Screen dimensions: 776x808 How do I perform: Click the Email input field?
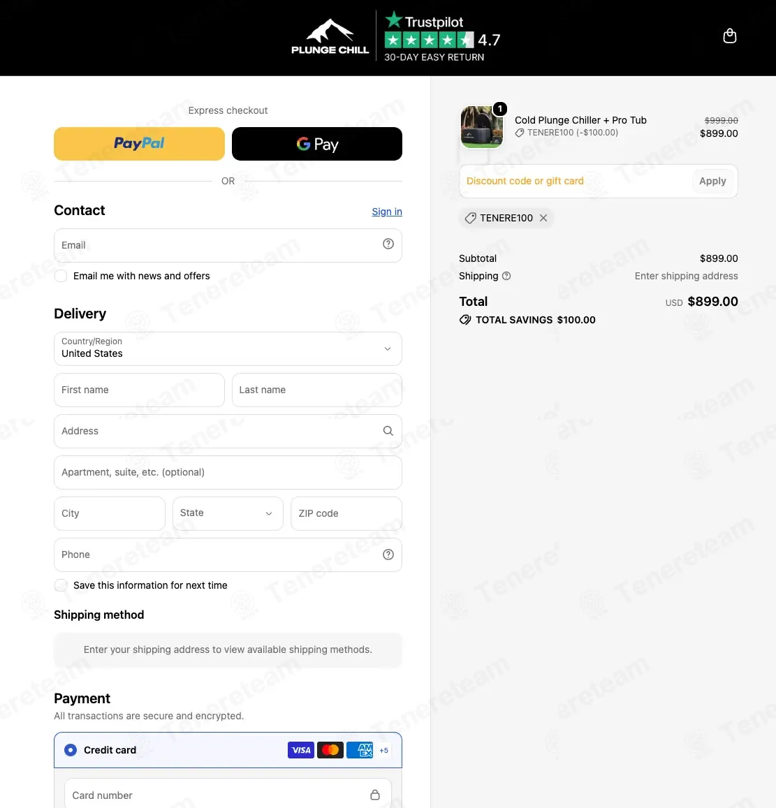point(228,245)
